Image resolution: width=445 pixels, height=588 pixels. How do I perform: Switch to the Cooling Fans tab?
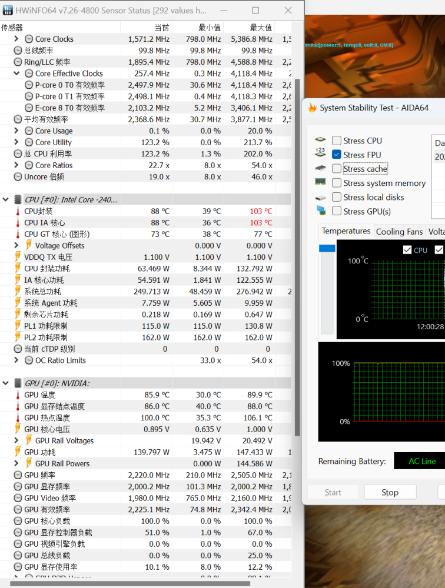tap(399, 232)
